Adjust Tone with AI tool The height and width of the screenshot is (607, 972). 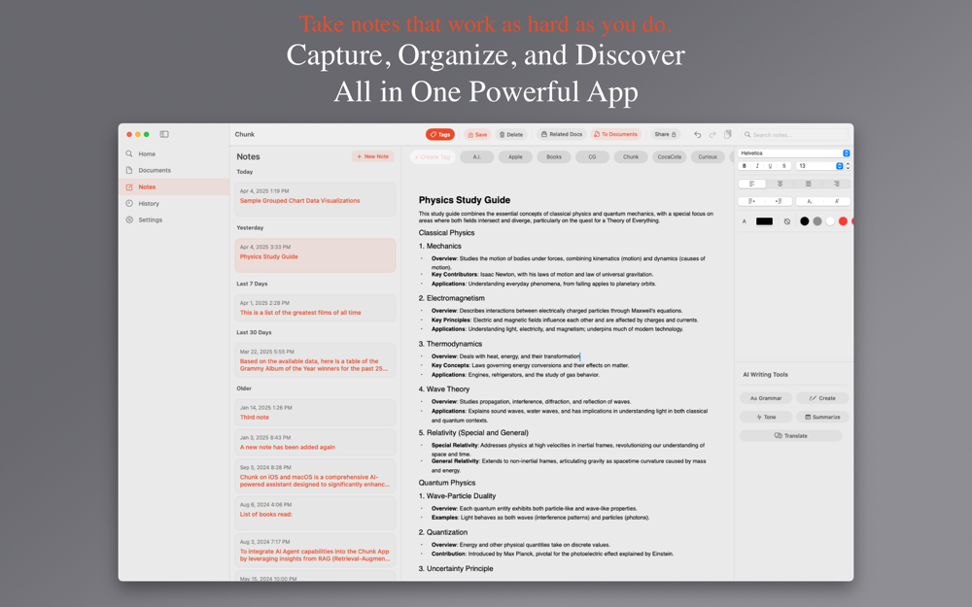pos(766,417)
